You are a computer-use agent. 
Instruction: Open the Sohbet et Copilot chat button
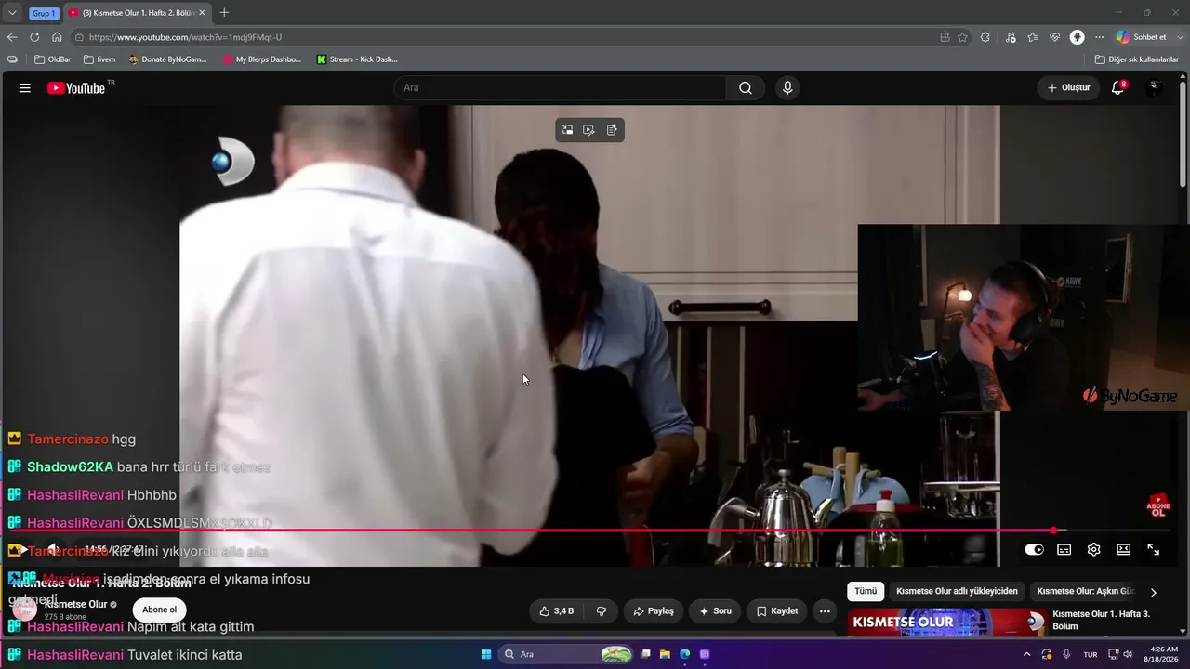[x=1142, y=37]
